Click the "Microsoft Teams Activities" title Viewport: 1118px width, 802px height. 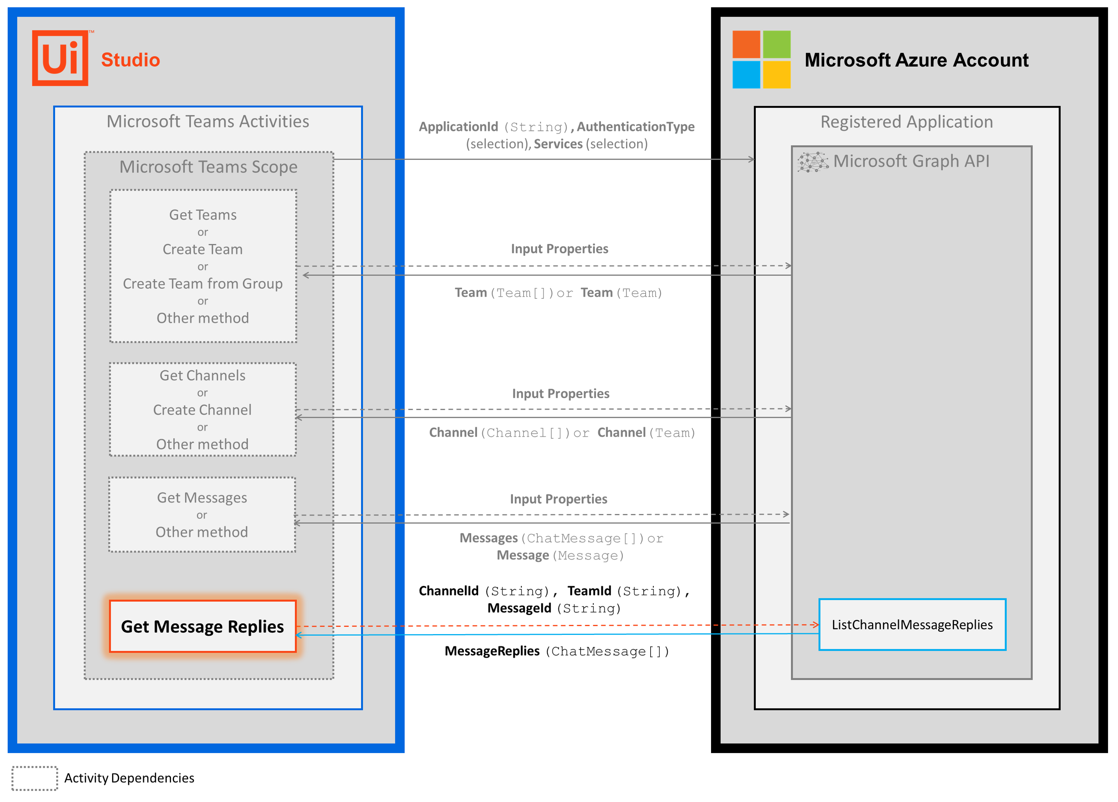click(208, 121)
